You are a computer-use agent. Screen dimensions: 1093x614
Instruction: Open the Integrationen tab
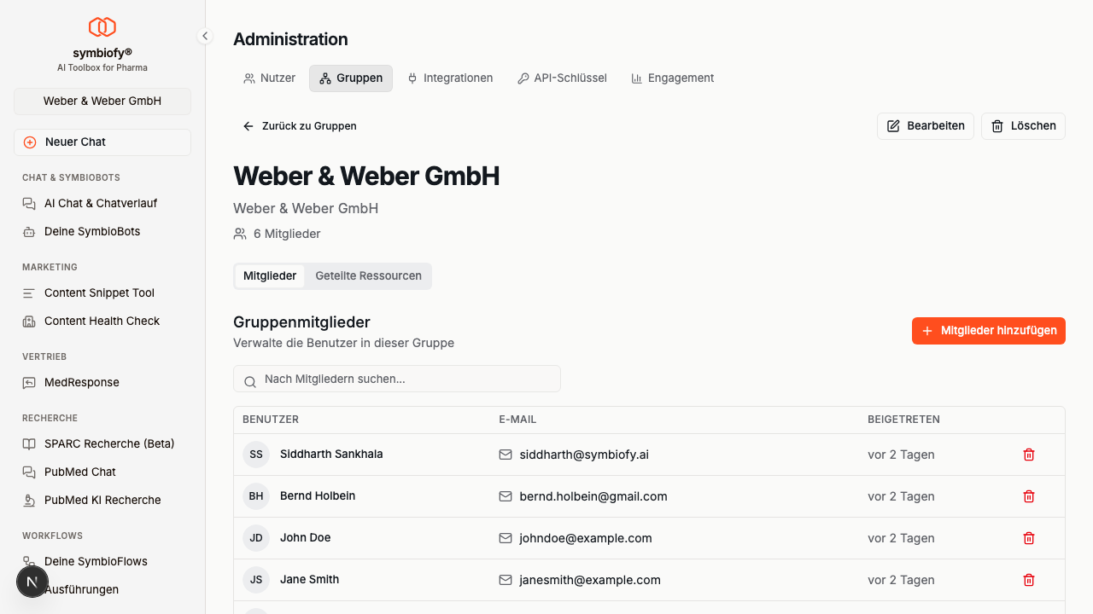[x=450, y=78]
